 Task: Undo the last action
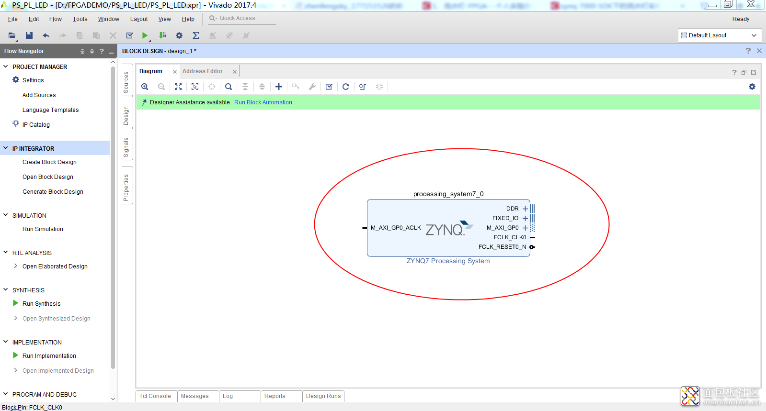tap(46, 35)
